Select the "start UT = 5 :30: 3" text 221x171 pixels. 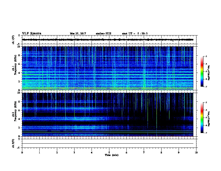(135, 34)
